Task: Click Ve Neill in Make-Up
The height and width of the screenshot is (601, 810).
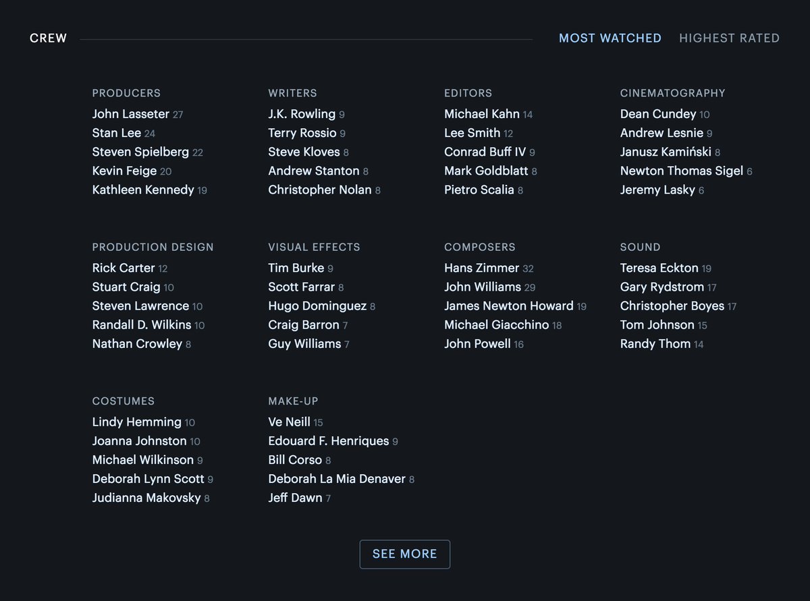Action: (x=289, y=422)
